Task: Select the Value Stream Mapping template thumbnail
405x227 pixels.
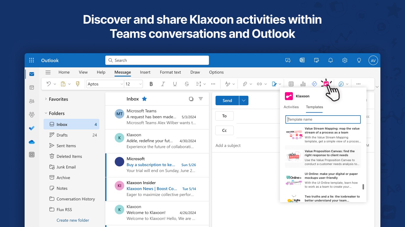Action: [x=294, y=135]
